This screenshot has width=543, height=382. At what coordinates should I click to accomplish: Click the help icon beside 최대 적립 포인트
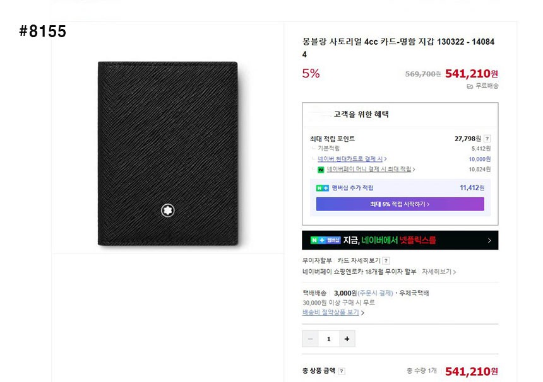(487, 139)
